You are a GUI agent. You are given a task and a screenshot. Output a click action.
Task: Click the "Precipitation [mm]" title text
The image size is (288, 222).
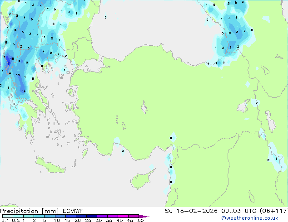29,211
